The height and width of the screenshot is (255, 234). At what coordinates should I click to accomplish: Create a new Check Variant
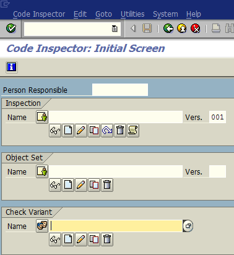pyautogui.click(x=68, y=240)
